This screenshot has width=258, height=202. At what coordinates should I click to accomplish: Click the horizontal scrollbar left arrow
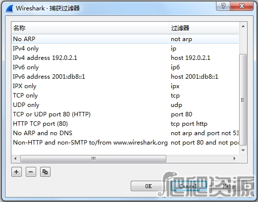[x=15, y=158]
